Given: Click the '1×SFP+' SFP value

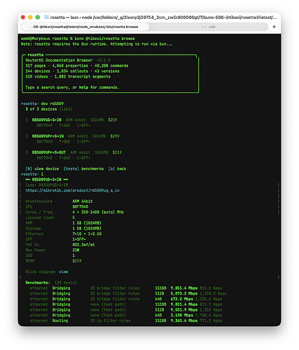Looking at the screenshot, I should click(x=79, y=239).
